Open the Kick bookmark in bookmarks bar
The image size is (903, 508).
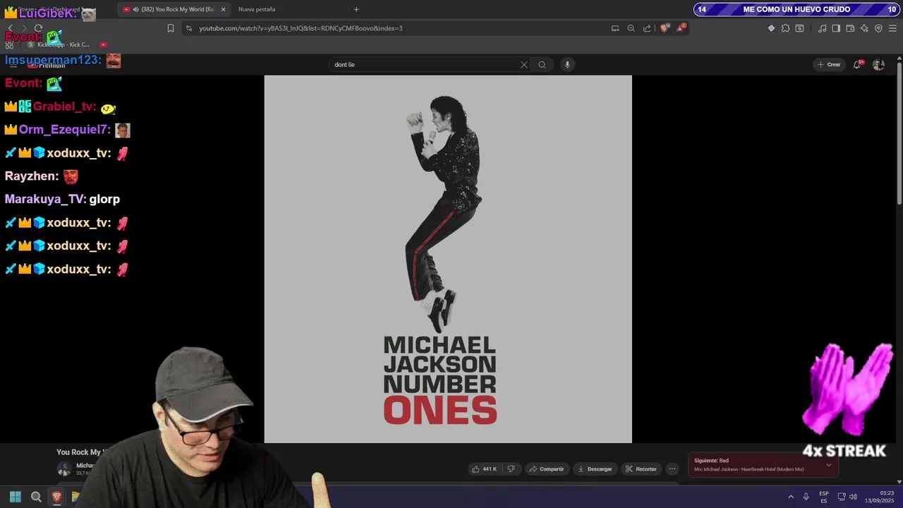(x=60, y=44)
